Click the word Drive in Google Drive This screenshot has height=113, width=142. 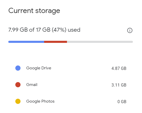point(46,68)
